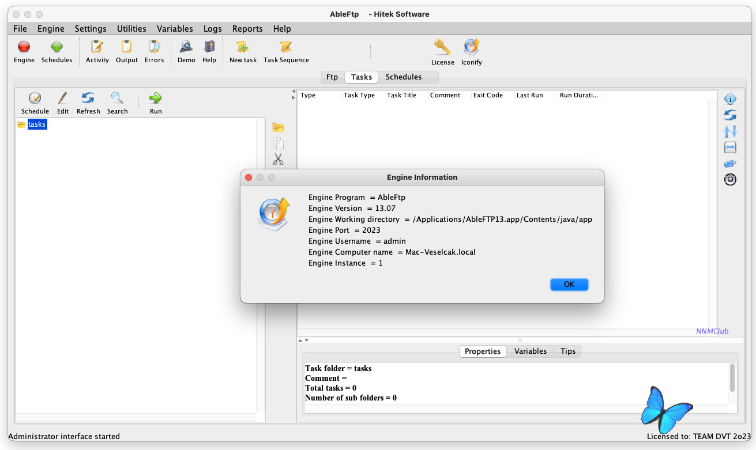Screen dimensions: 756x450
Task: Click the refresh arrows icon in the right sidebar
Action: pyautogui.click(x=730, y=115)
